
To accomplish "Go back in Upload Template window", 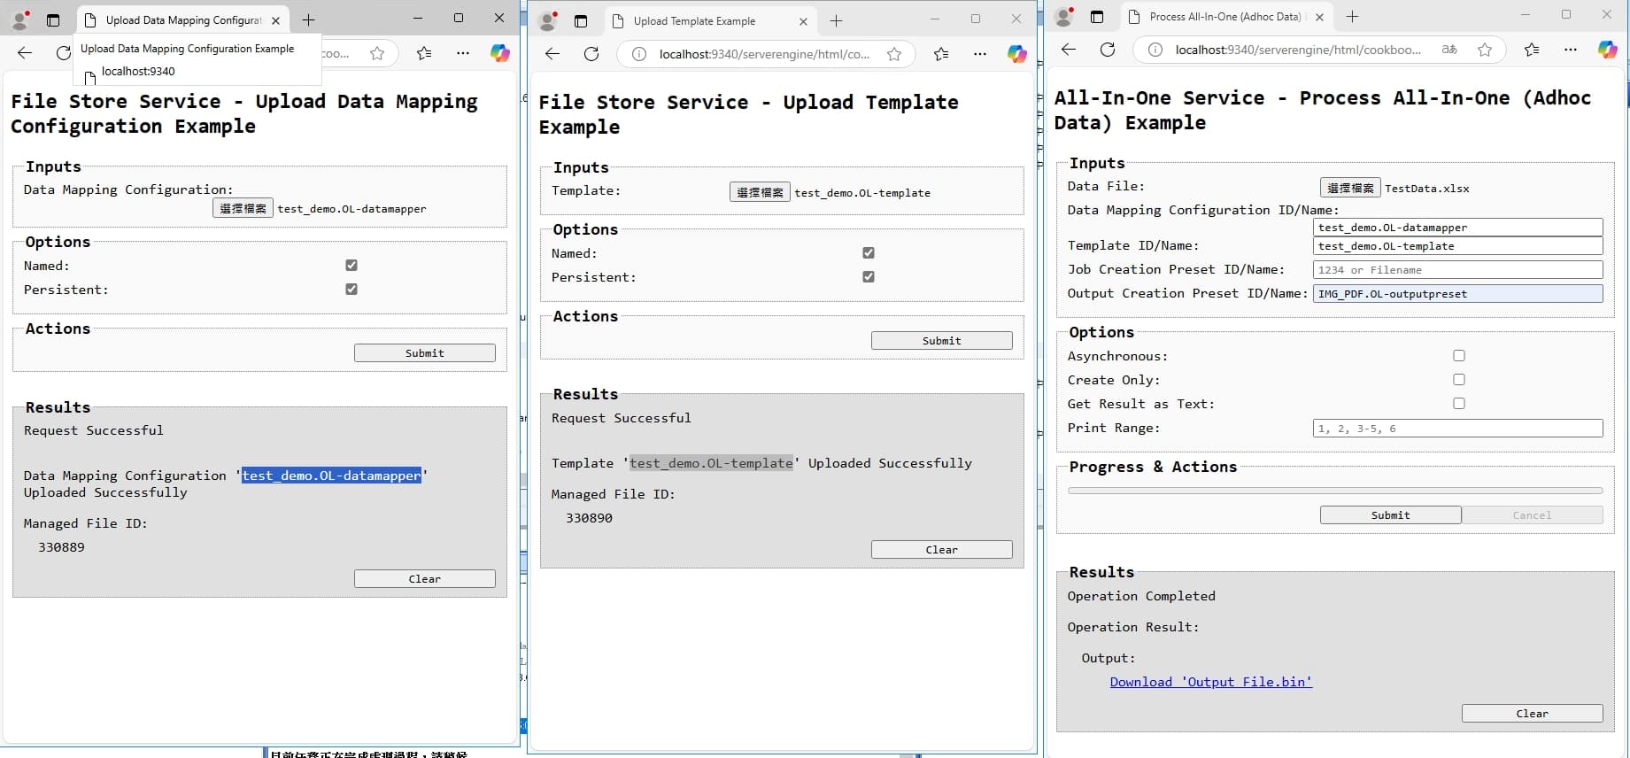I will pos(552,54).
